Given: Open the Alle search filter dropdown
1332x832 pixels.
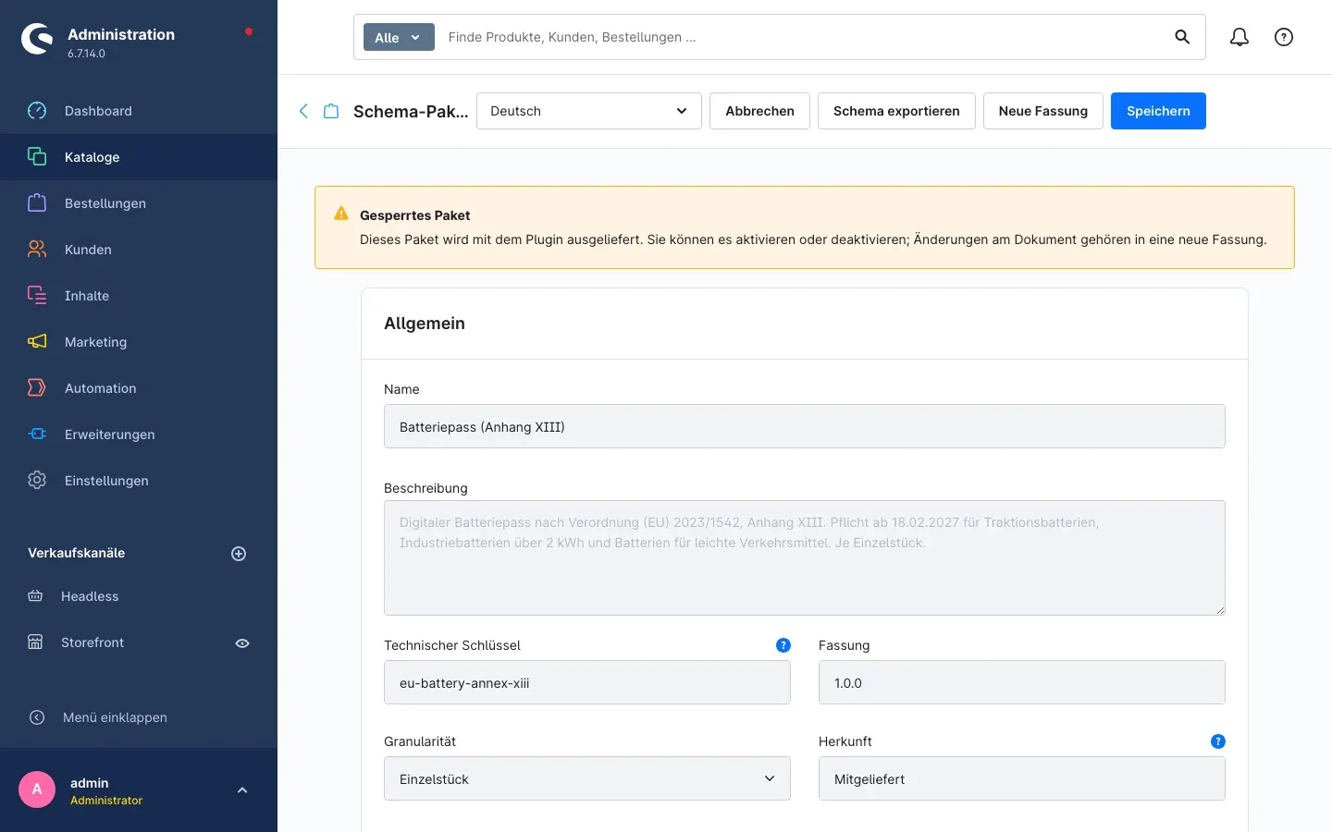Looking at the screenshot, I should click(399, 37).
